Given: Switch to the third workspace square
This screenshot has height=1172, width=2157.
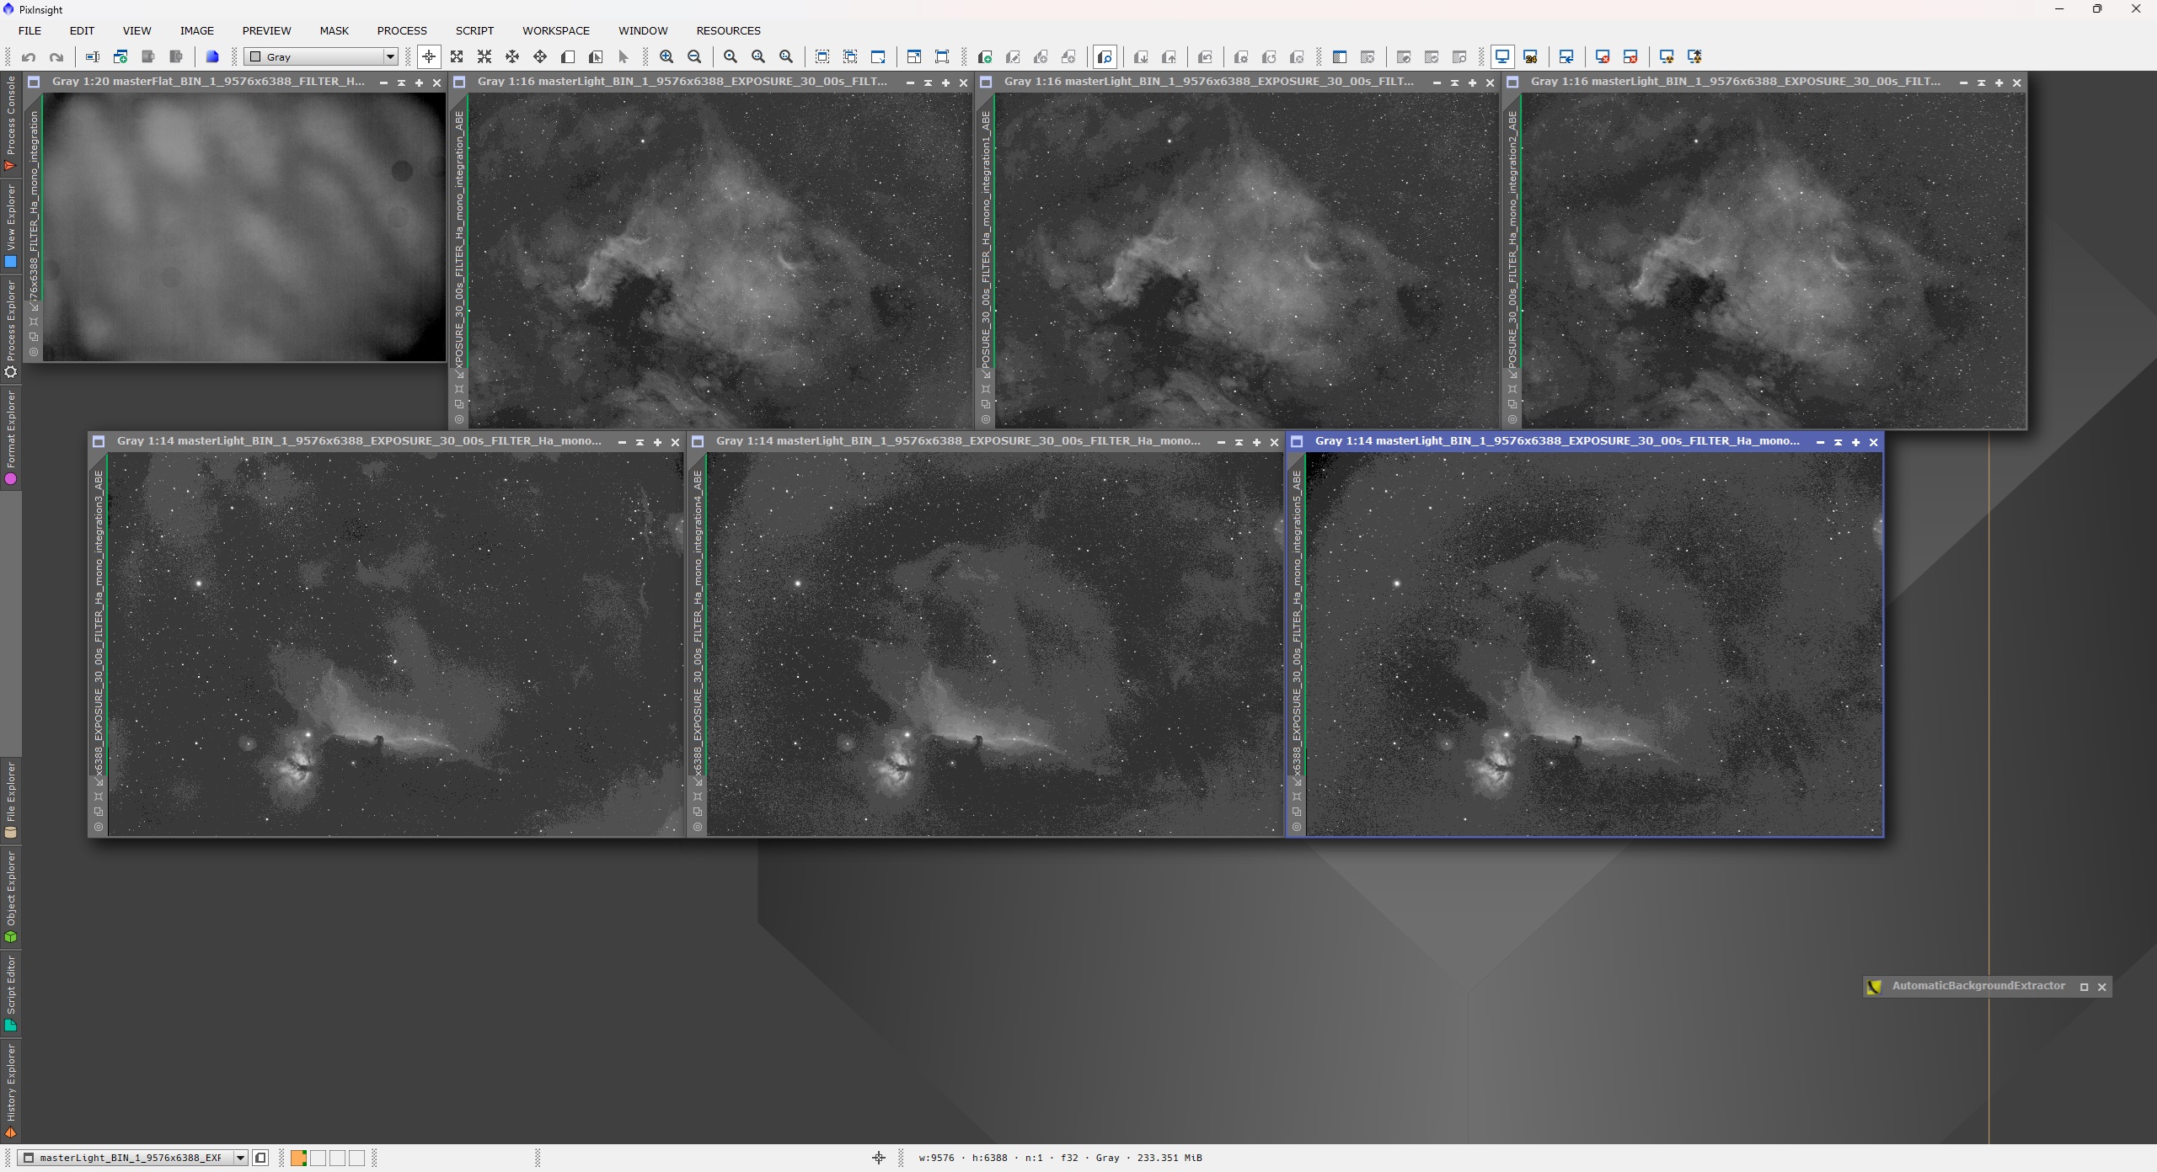Looking at the screenshot, I should point(337,1158).
